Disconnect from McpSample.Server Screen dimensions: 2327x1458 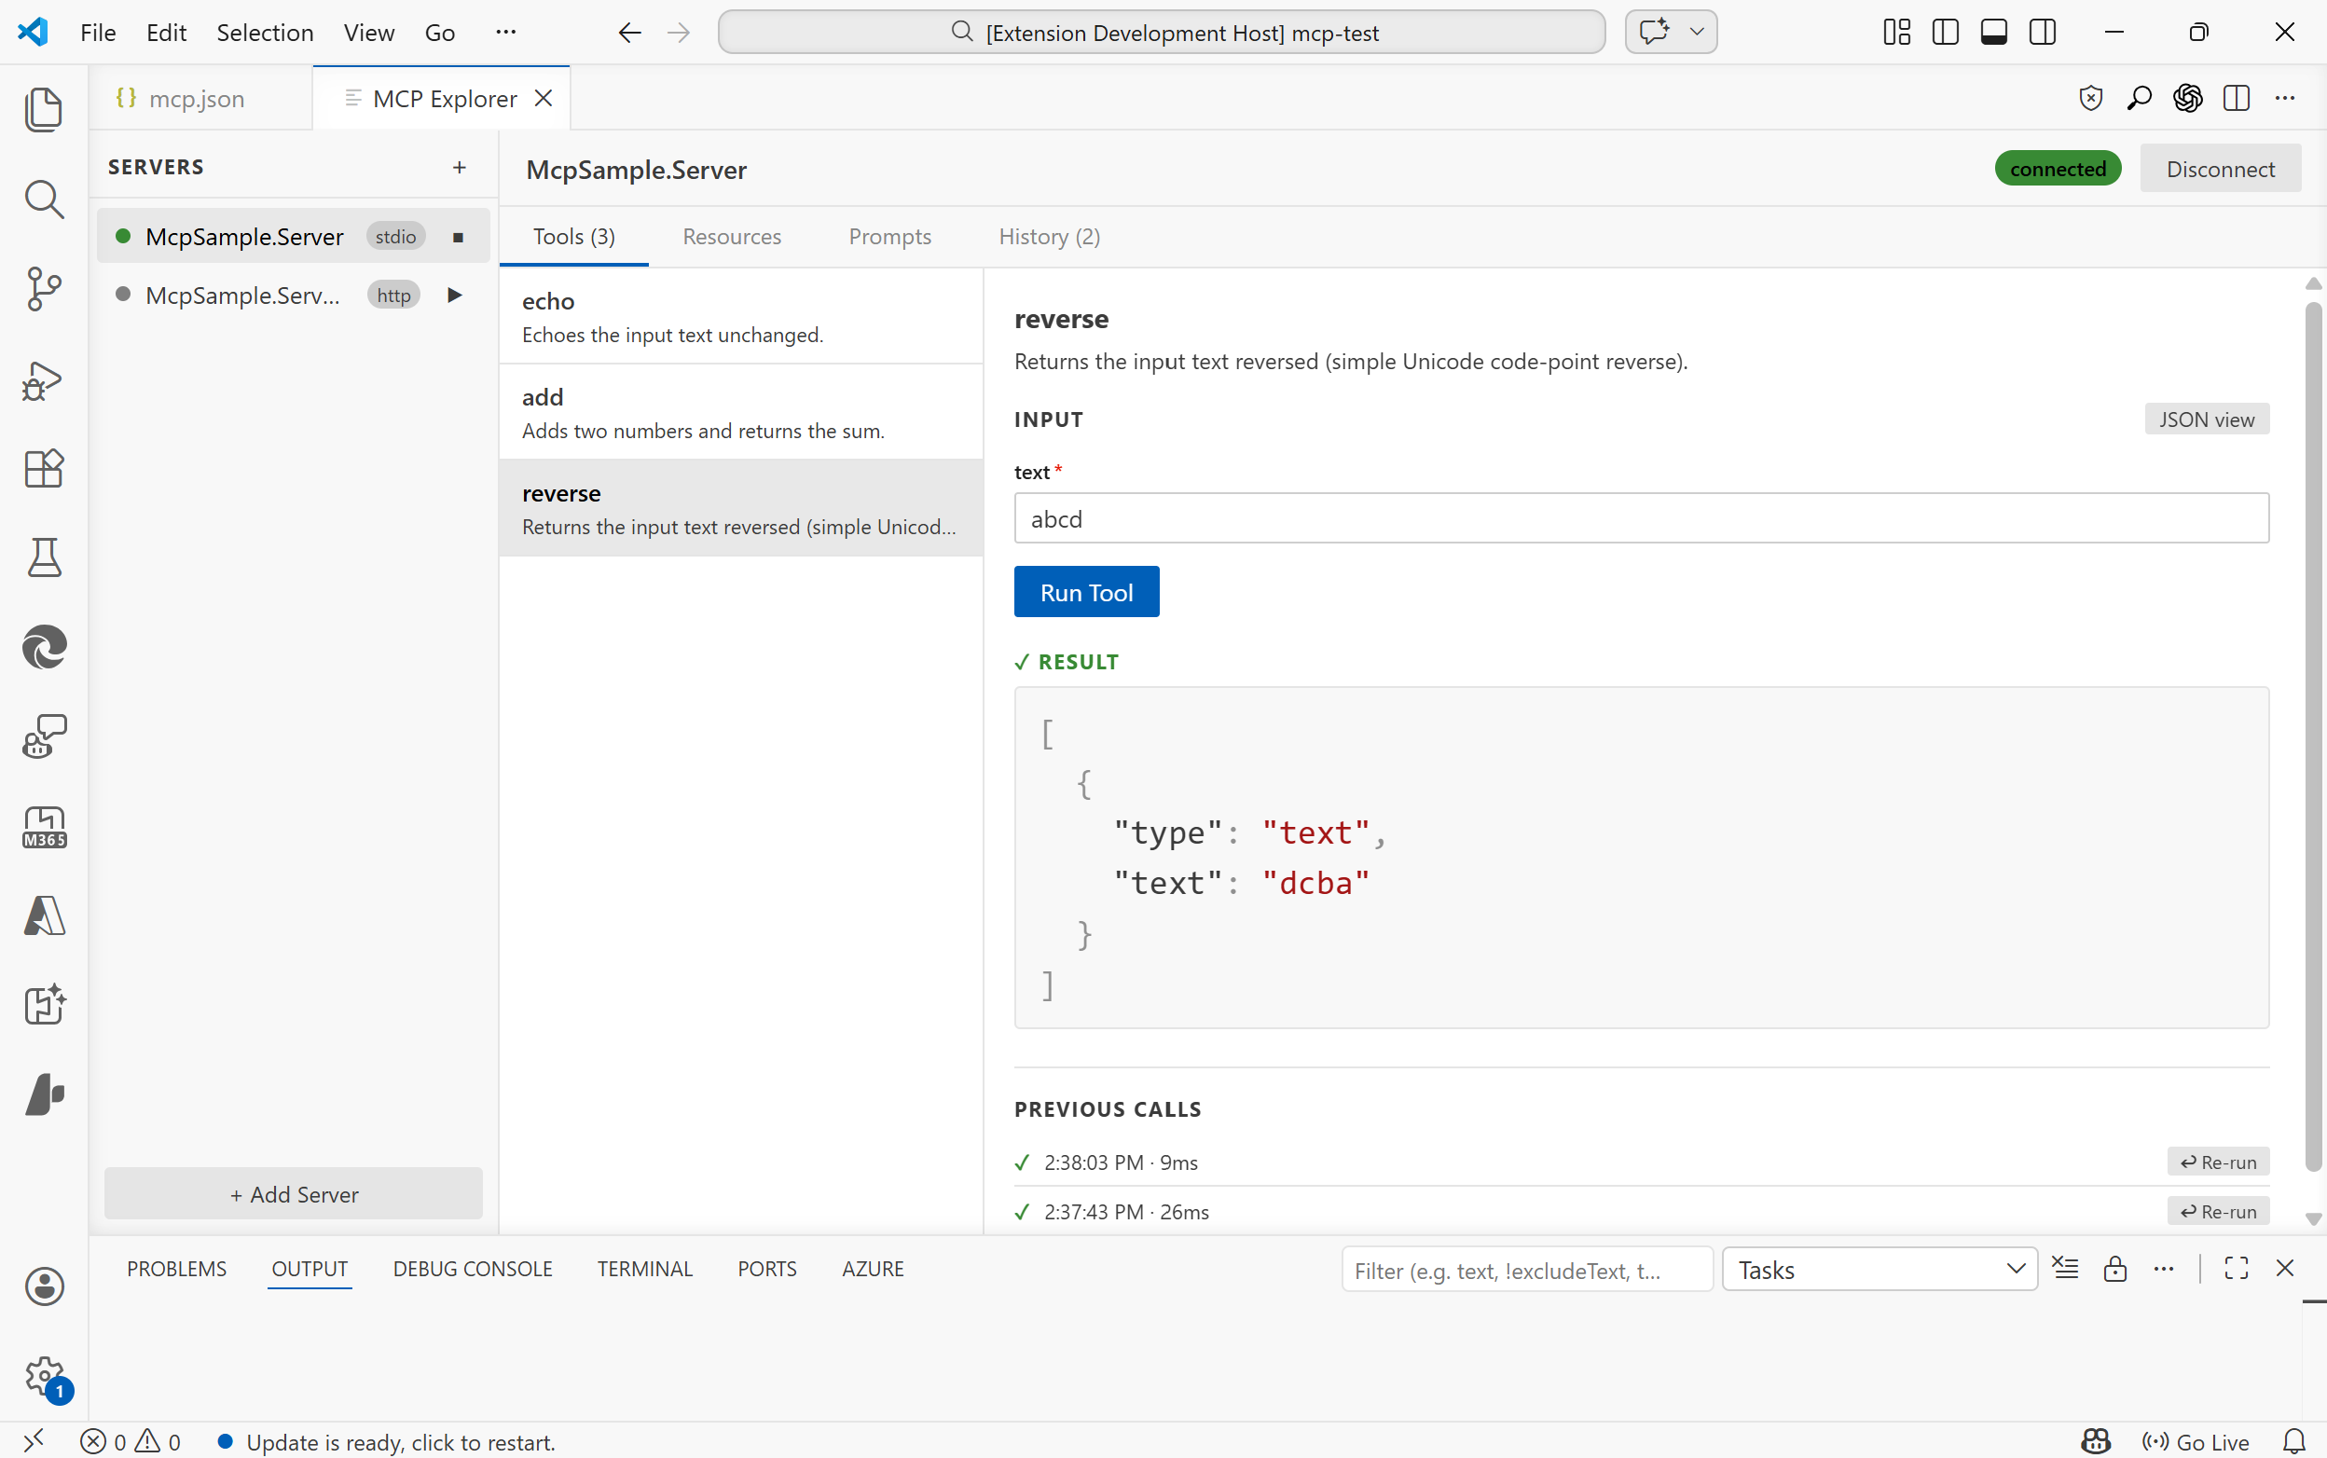pos(2221,168)
